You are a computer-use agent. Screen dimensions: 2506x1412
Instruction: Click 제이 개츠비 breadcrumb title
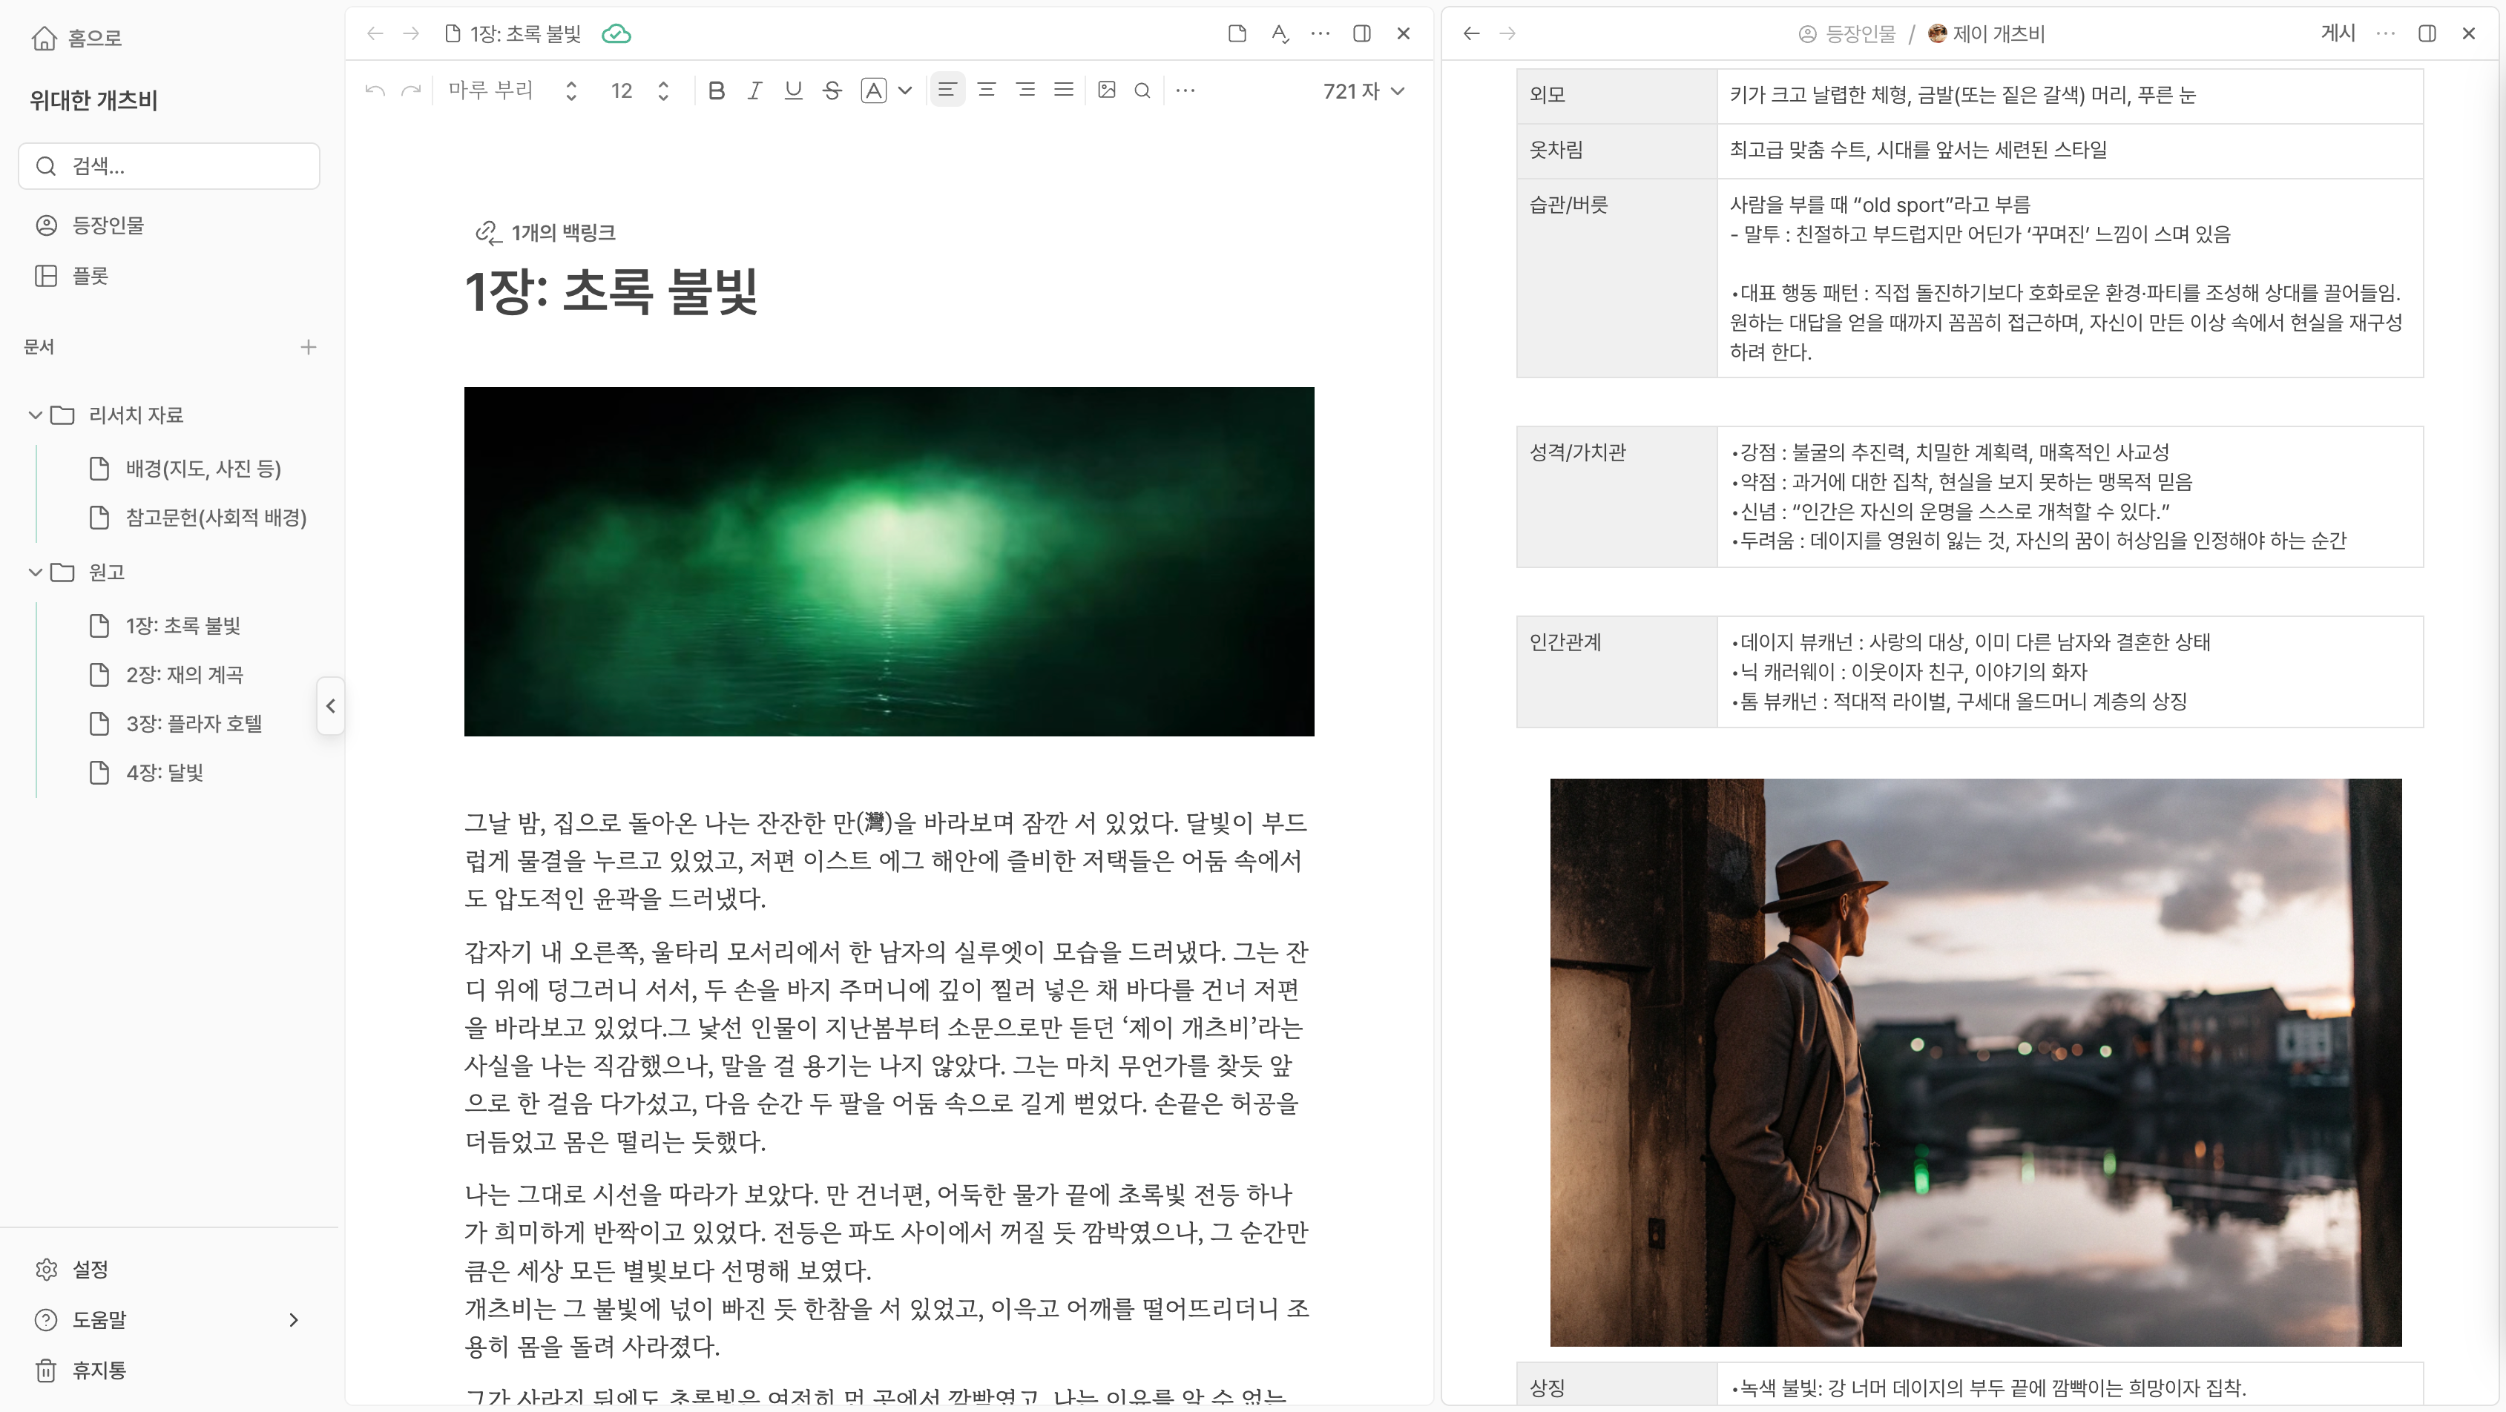click(x=1987, y=34)
